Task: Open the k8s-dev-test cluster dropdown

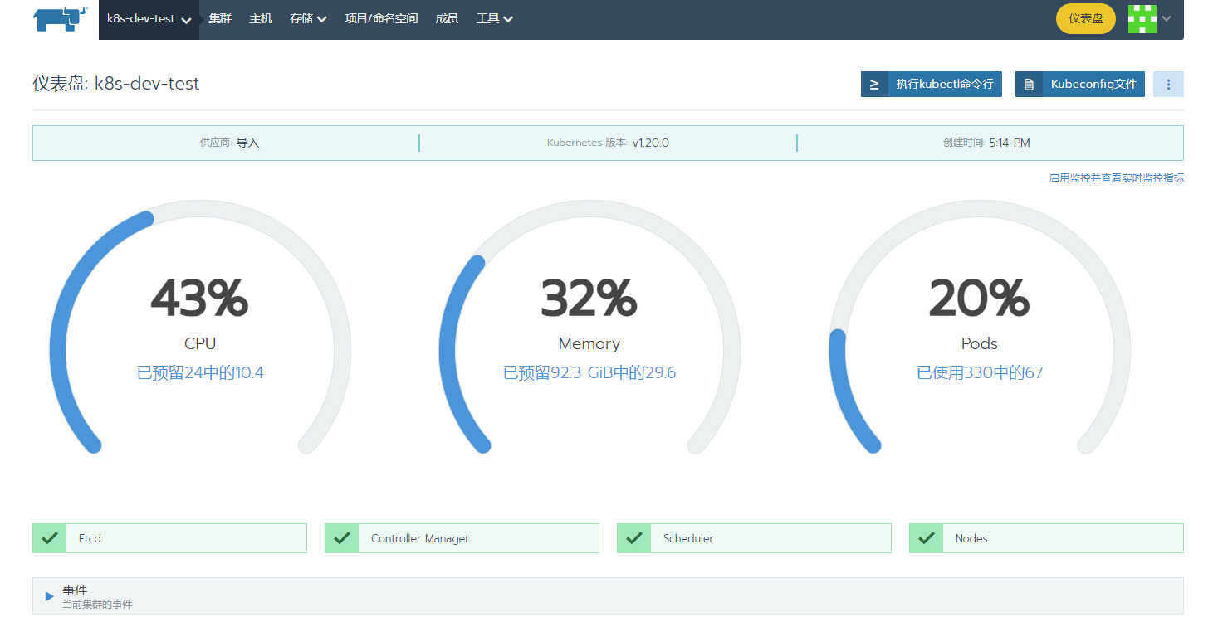Action: pos(149,19)
